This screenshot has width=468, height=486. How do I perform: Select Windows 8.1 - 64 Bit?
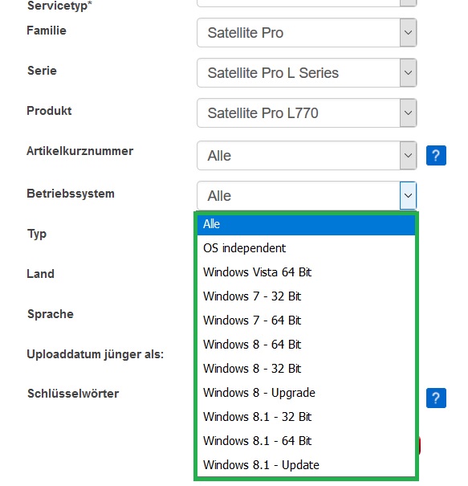tap(306, 441)
